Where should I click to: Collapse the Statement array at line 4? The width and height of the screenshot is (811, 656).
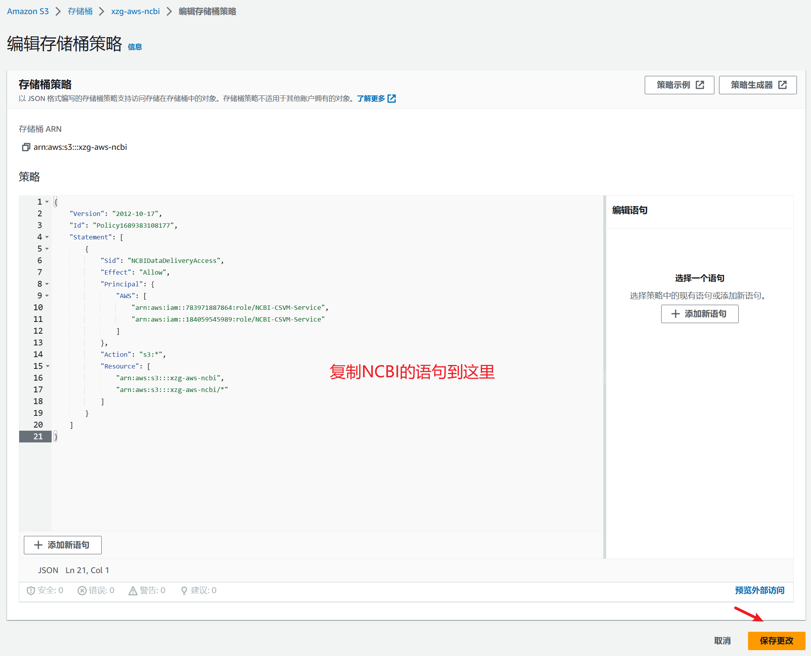coord(47,237)
